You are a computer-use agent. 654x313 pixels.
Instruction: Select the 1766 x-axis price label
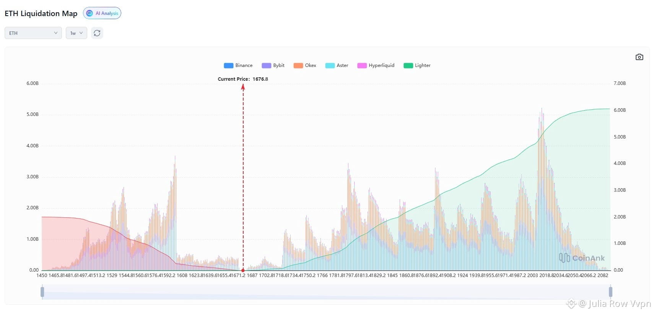[322, 276]
